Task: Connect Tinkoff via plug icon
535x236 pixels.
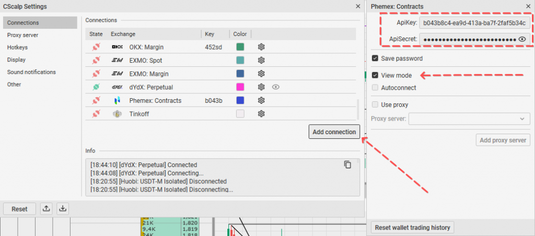Action: tap(96, 114)
